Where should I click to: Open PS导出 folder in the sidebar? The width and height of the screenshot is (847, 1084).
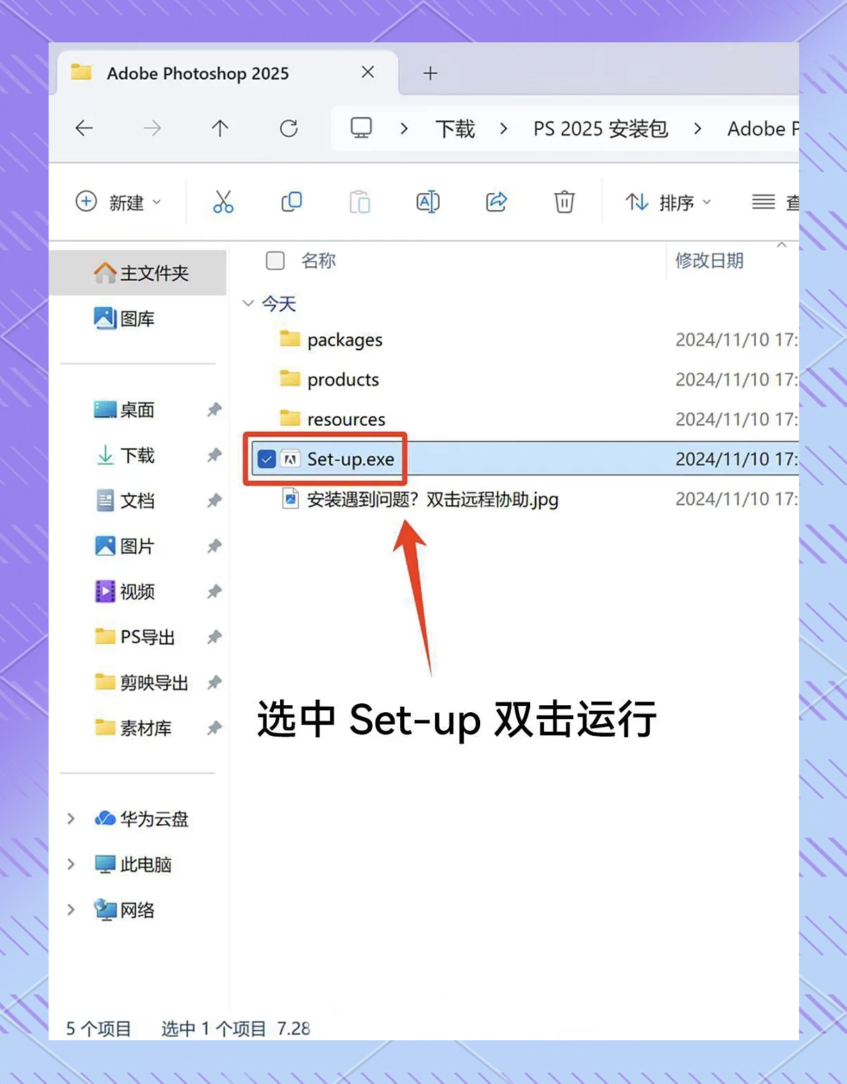[x=134, y=637]
